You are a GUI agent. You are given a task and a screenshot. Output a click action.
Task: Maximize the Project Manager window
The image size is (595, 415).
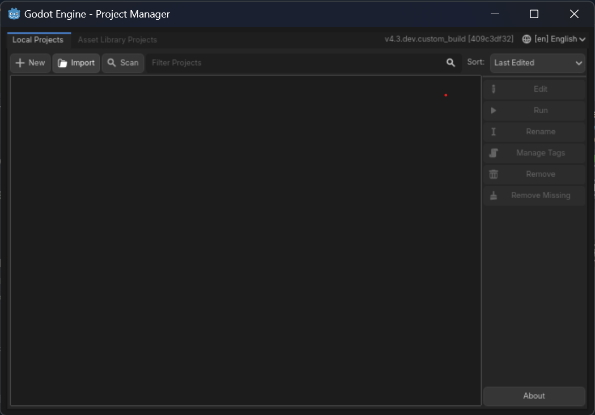pyautogui.click(x=534, y=14)
